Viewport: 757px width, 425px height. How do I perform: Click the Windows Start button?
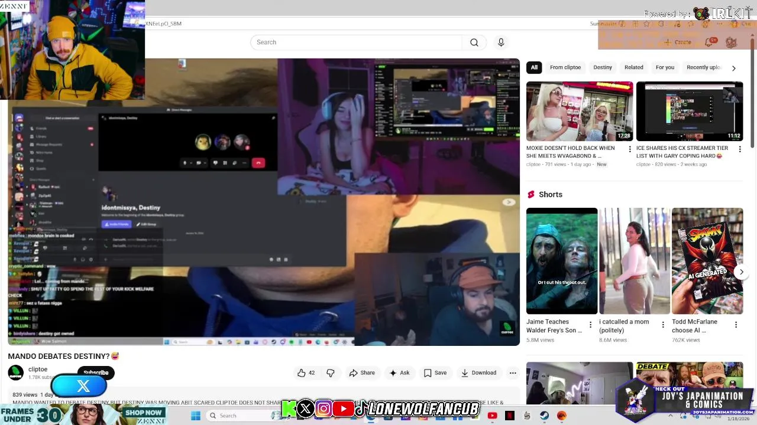coord(196,416)
